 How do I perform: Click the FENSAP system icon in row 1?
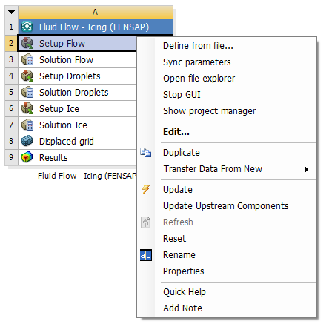tap(27, 27)
